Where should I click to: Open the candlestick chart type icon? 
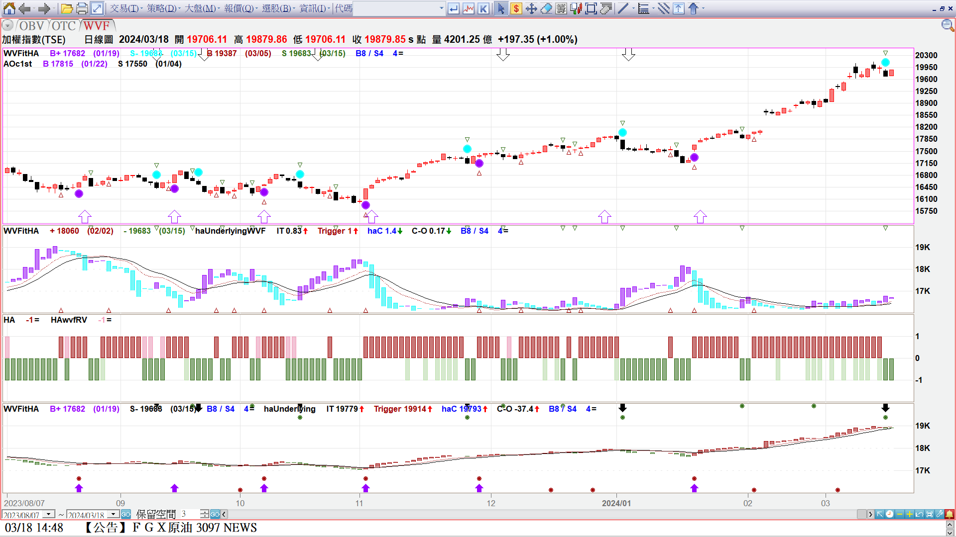coord(576,8)
